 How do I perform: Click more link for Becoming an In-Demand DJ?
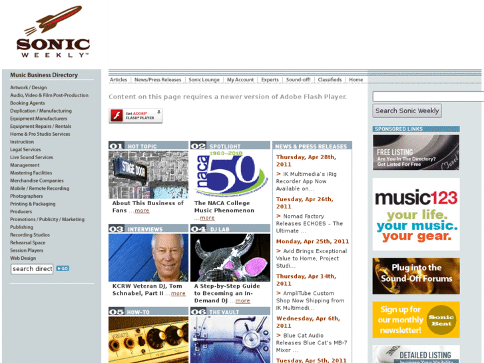(242, 300)
